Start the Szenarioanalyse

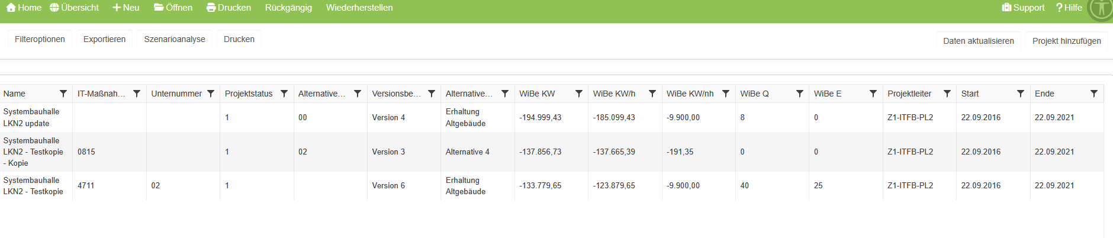(175, 39)
